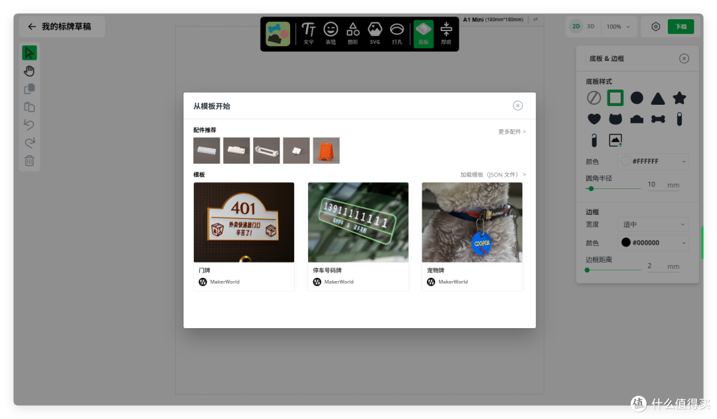Screen dimensions: 717x419
Task: Select the no-baseplate (slashed circle) style
Action: pos(594,97)
